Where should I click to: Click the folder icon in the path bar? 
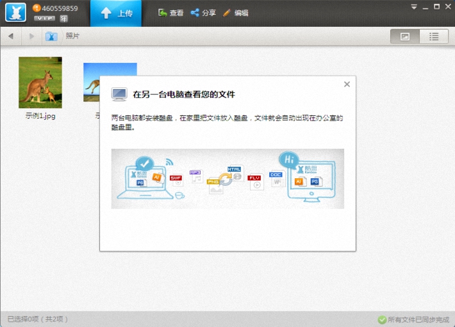point(51,37)
